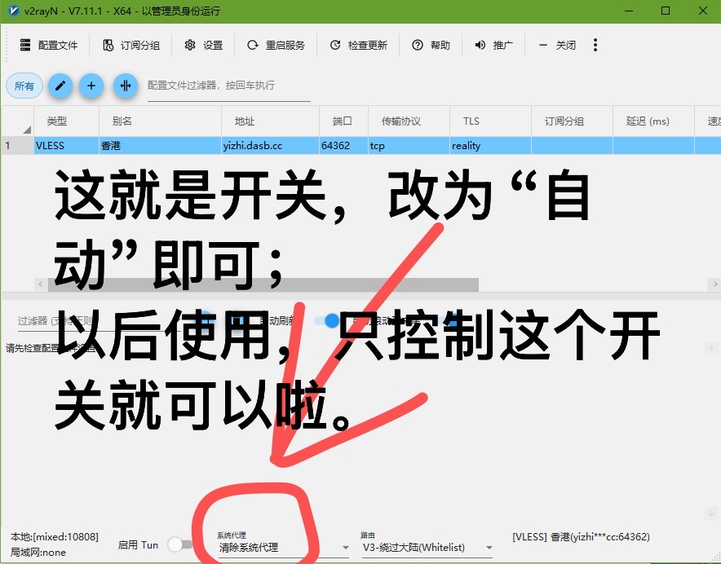Click the blue column auto-fit button
The width and height of the screenshot is (721, 564).
[x=125, y=86]
